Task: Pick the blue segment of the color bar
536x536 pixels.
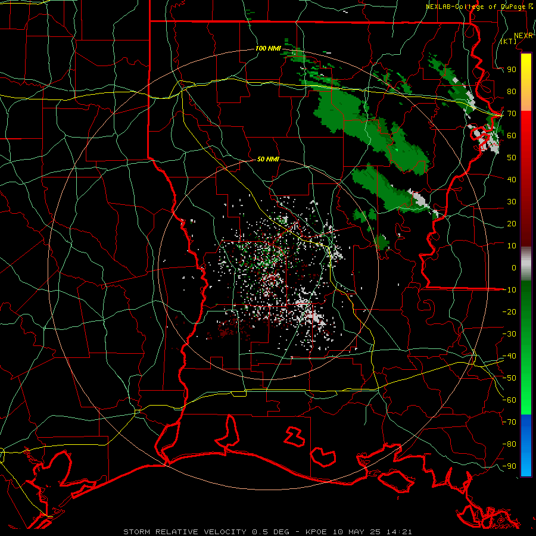Action: tap(526, 445)
